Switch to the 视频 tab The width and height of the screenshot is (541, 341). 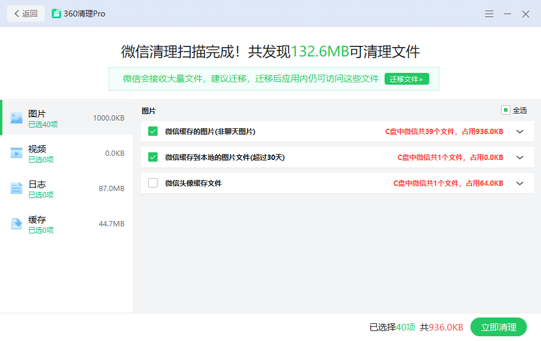click(x=67, y=153)
